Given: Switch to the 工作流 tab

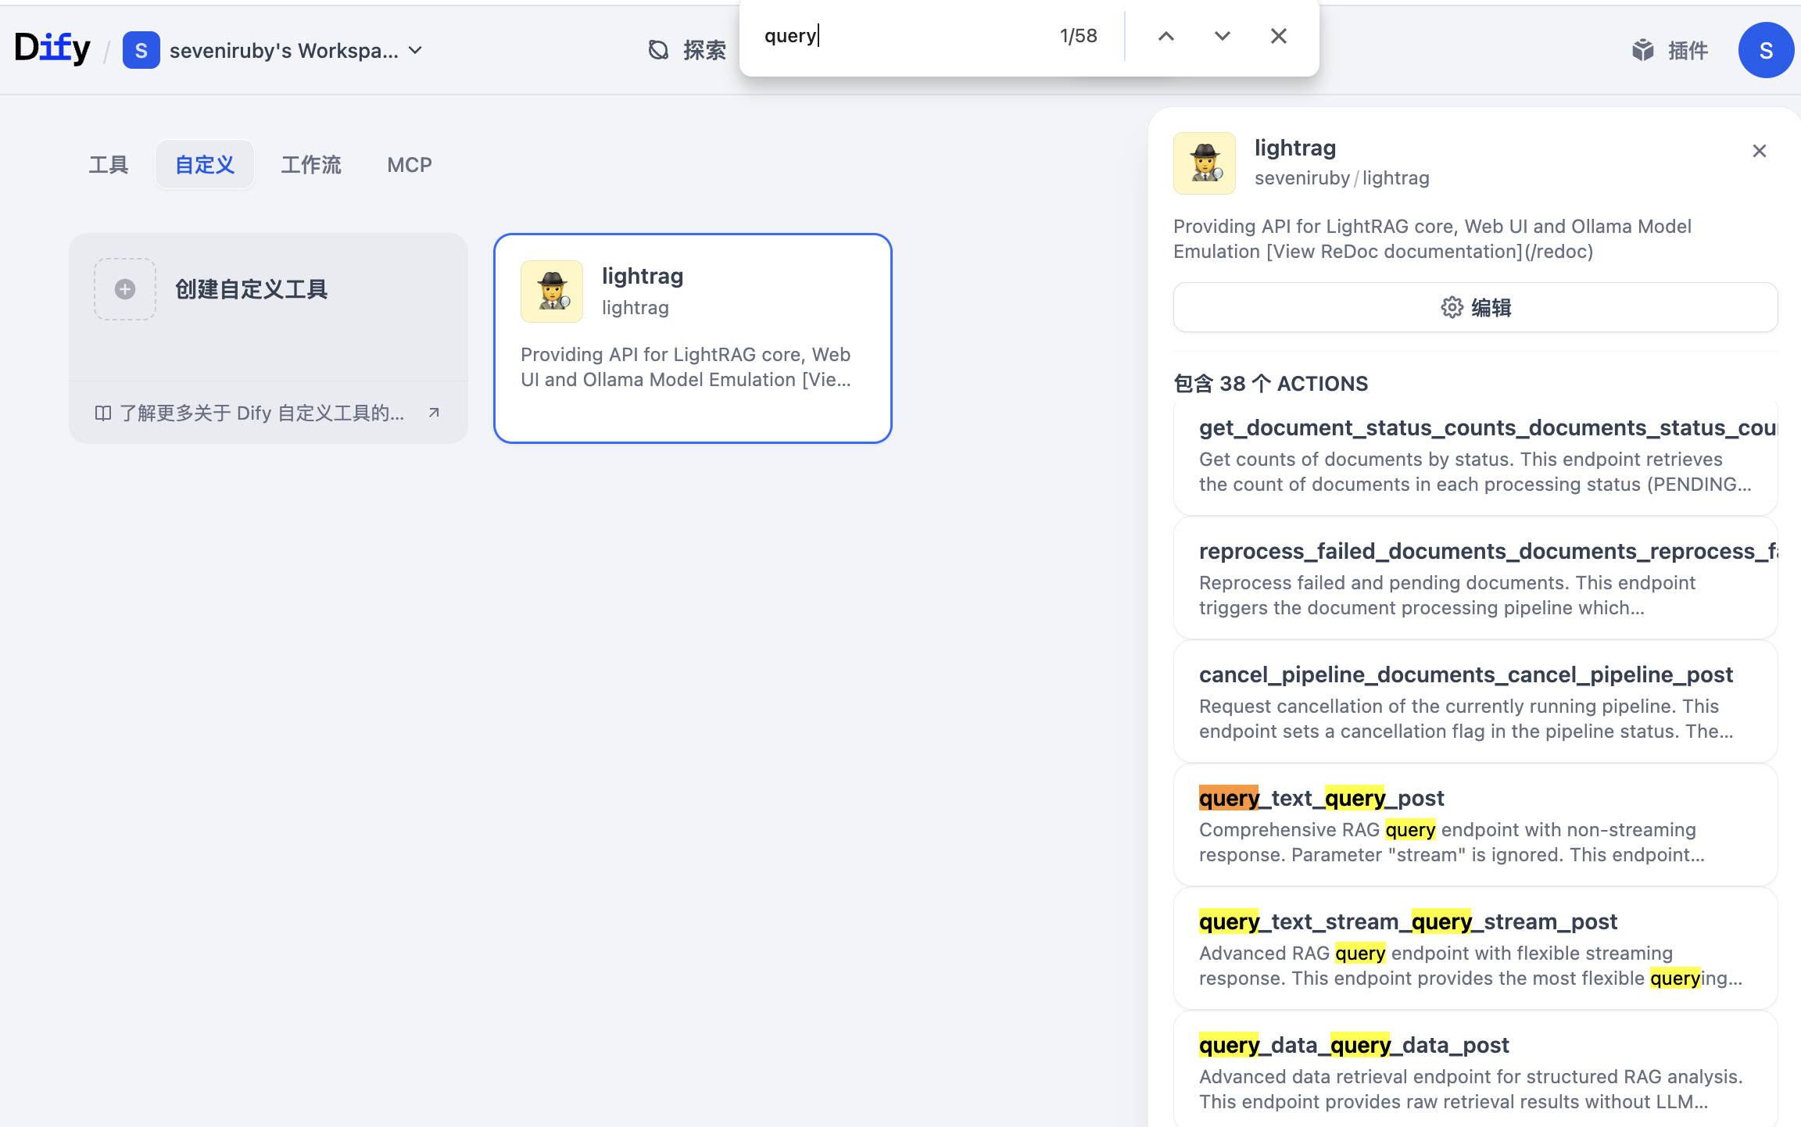Looking at the screenshot, I should [x=311, y=165].
